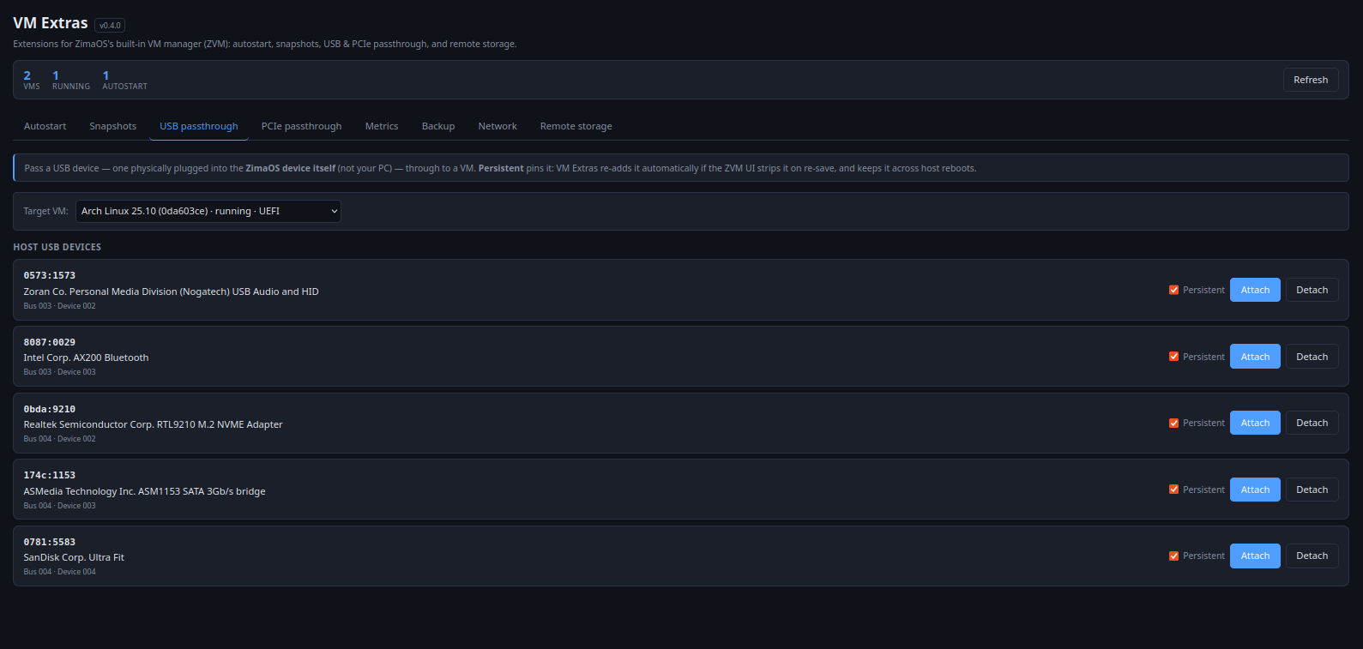Click the Zoran Co. Personal Media Division device name
1363x649 pixels.
click(172, 291)
